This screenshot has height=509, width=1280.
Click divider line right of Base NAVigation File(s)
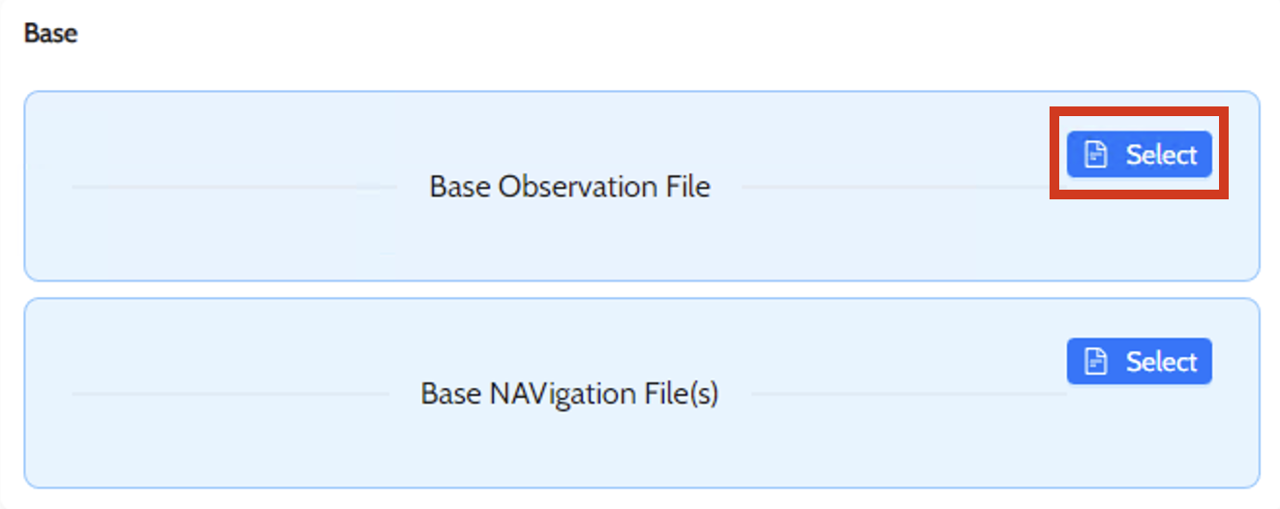(x=905, y=394)
